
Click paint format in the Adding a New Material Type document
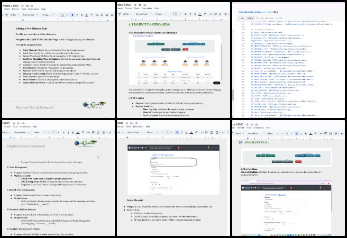pos(7,15)
